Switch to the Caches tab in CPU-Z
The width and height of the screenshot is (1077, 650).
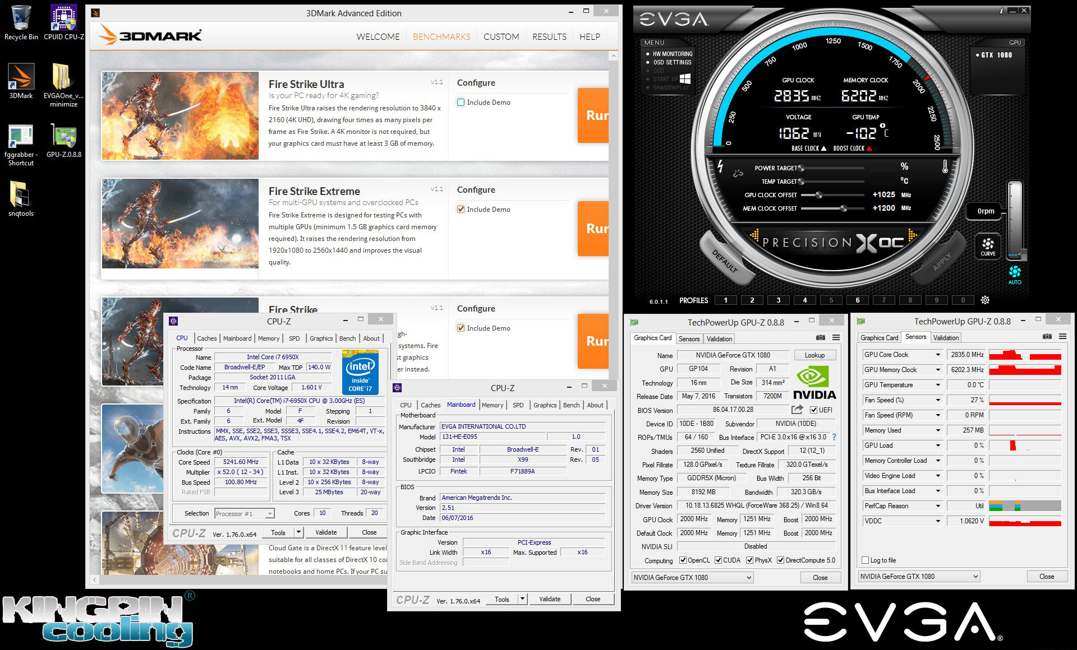coord(206,338)
